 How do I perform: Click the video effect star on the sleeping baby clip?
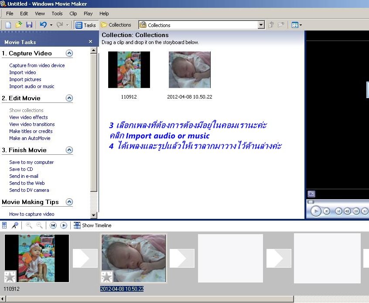(x=107, y=277)
